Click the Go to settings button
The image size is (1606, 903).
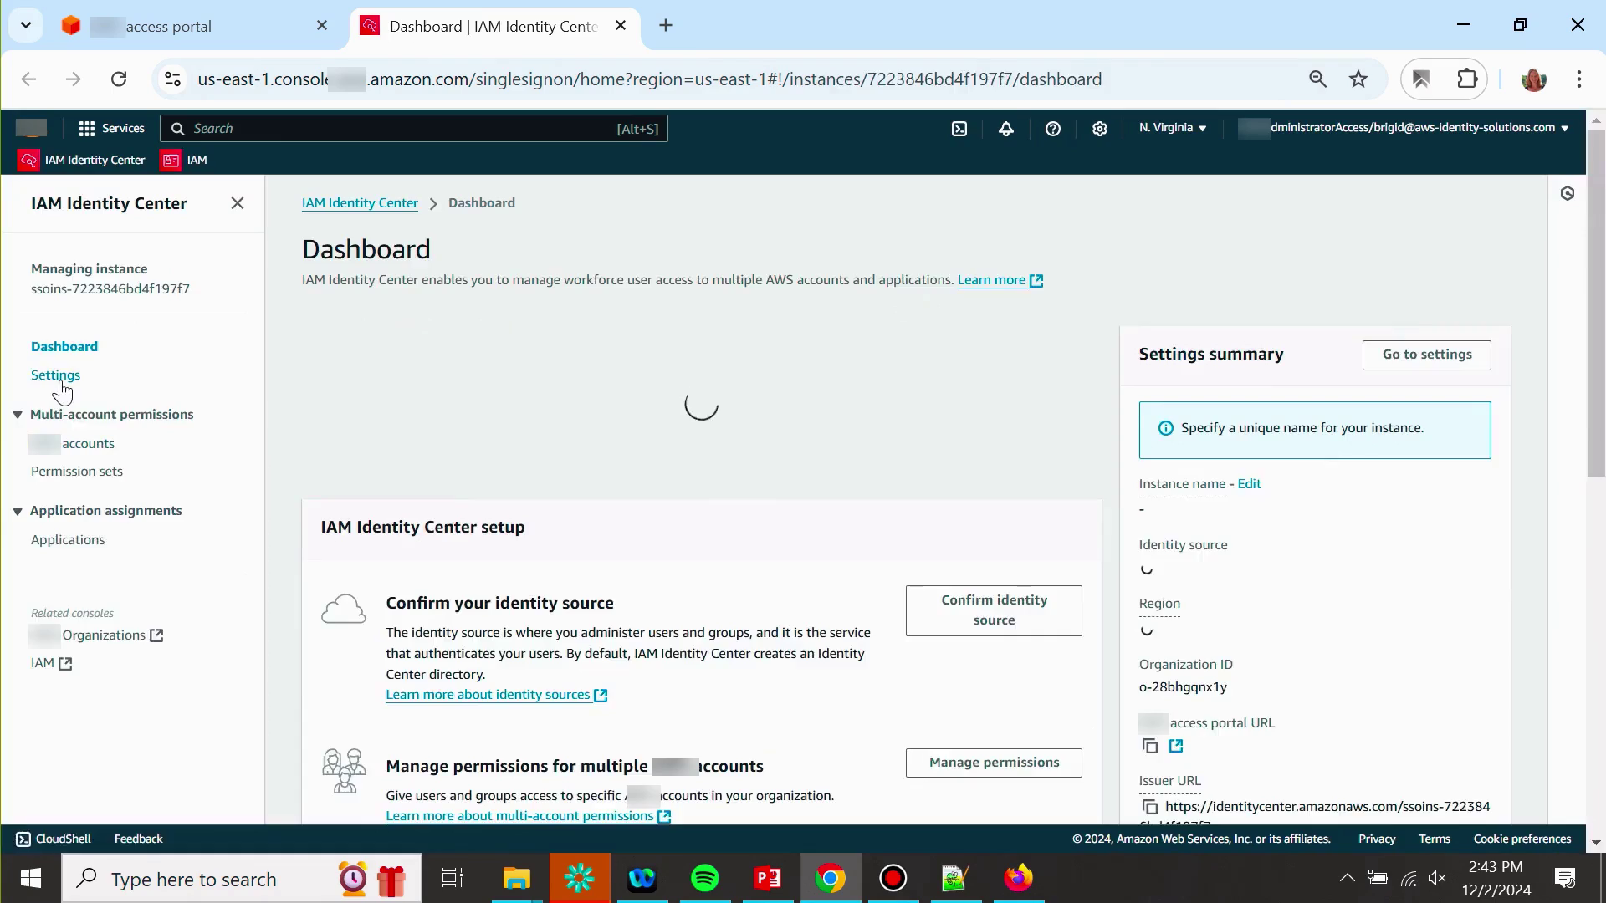[x=1426, y=355]
